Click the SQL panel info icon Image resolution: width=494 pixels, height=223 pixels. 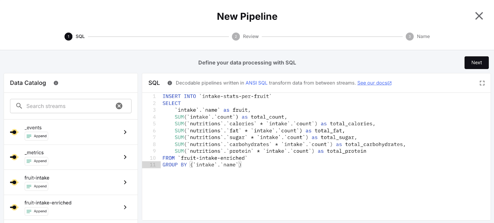[x=170, y=83]
